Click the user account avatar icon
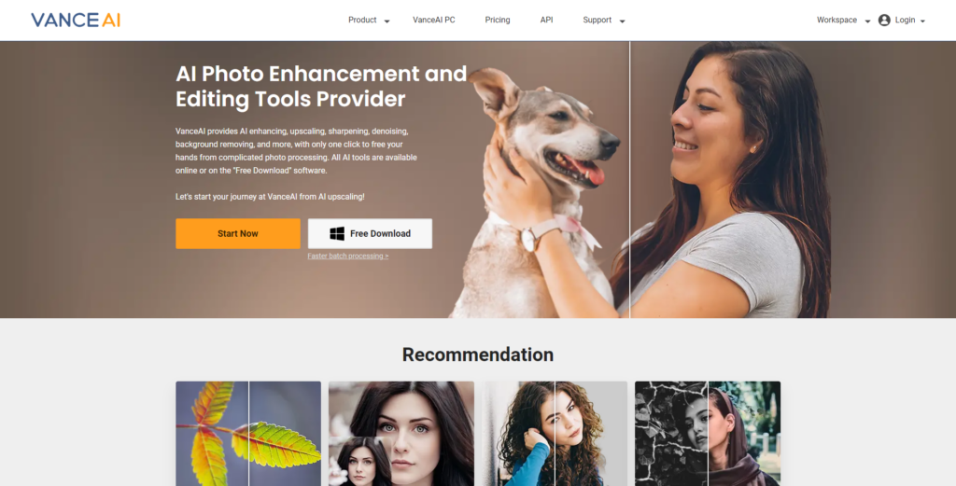The width and height of the screenshot is (956, 486). tap(884, 21)
